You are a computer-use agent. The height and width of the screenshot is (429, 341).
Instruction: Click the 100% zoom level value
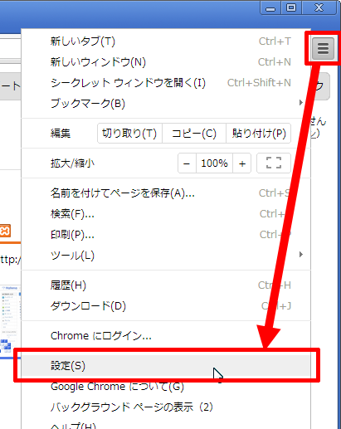coord(214,163)
